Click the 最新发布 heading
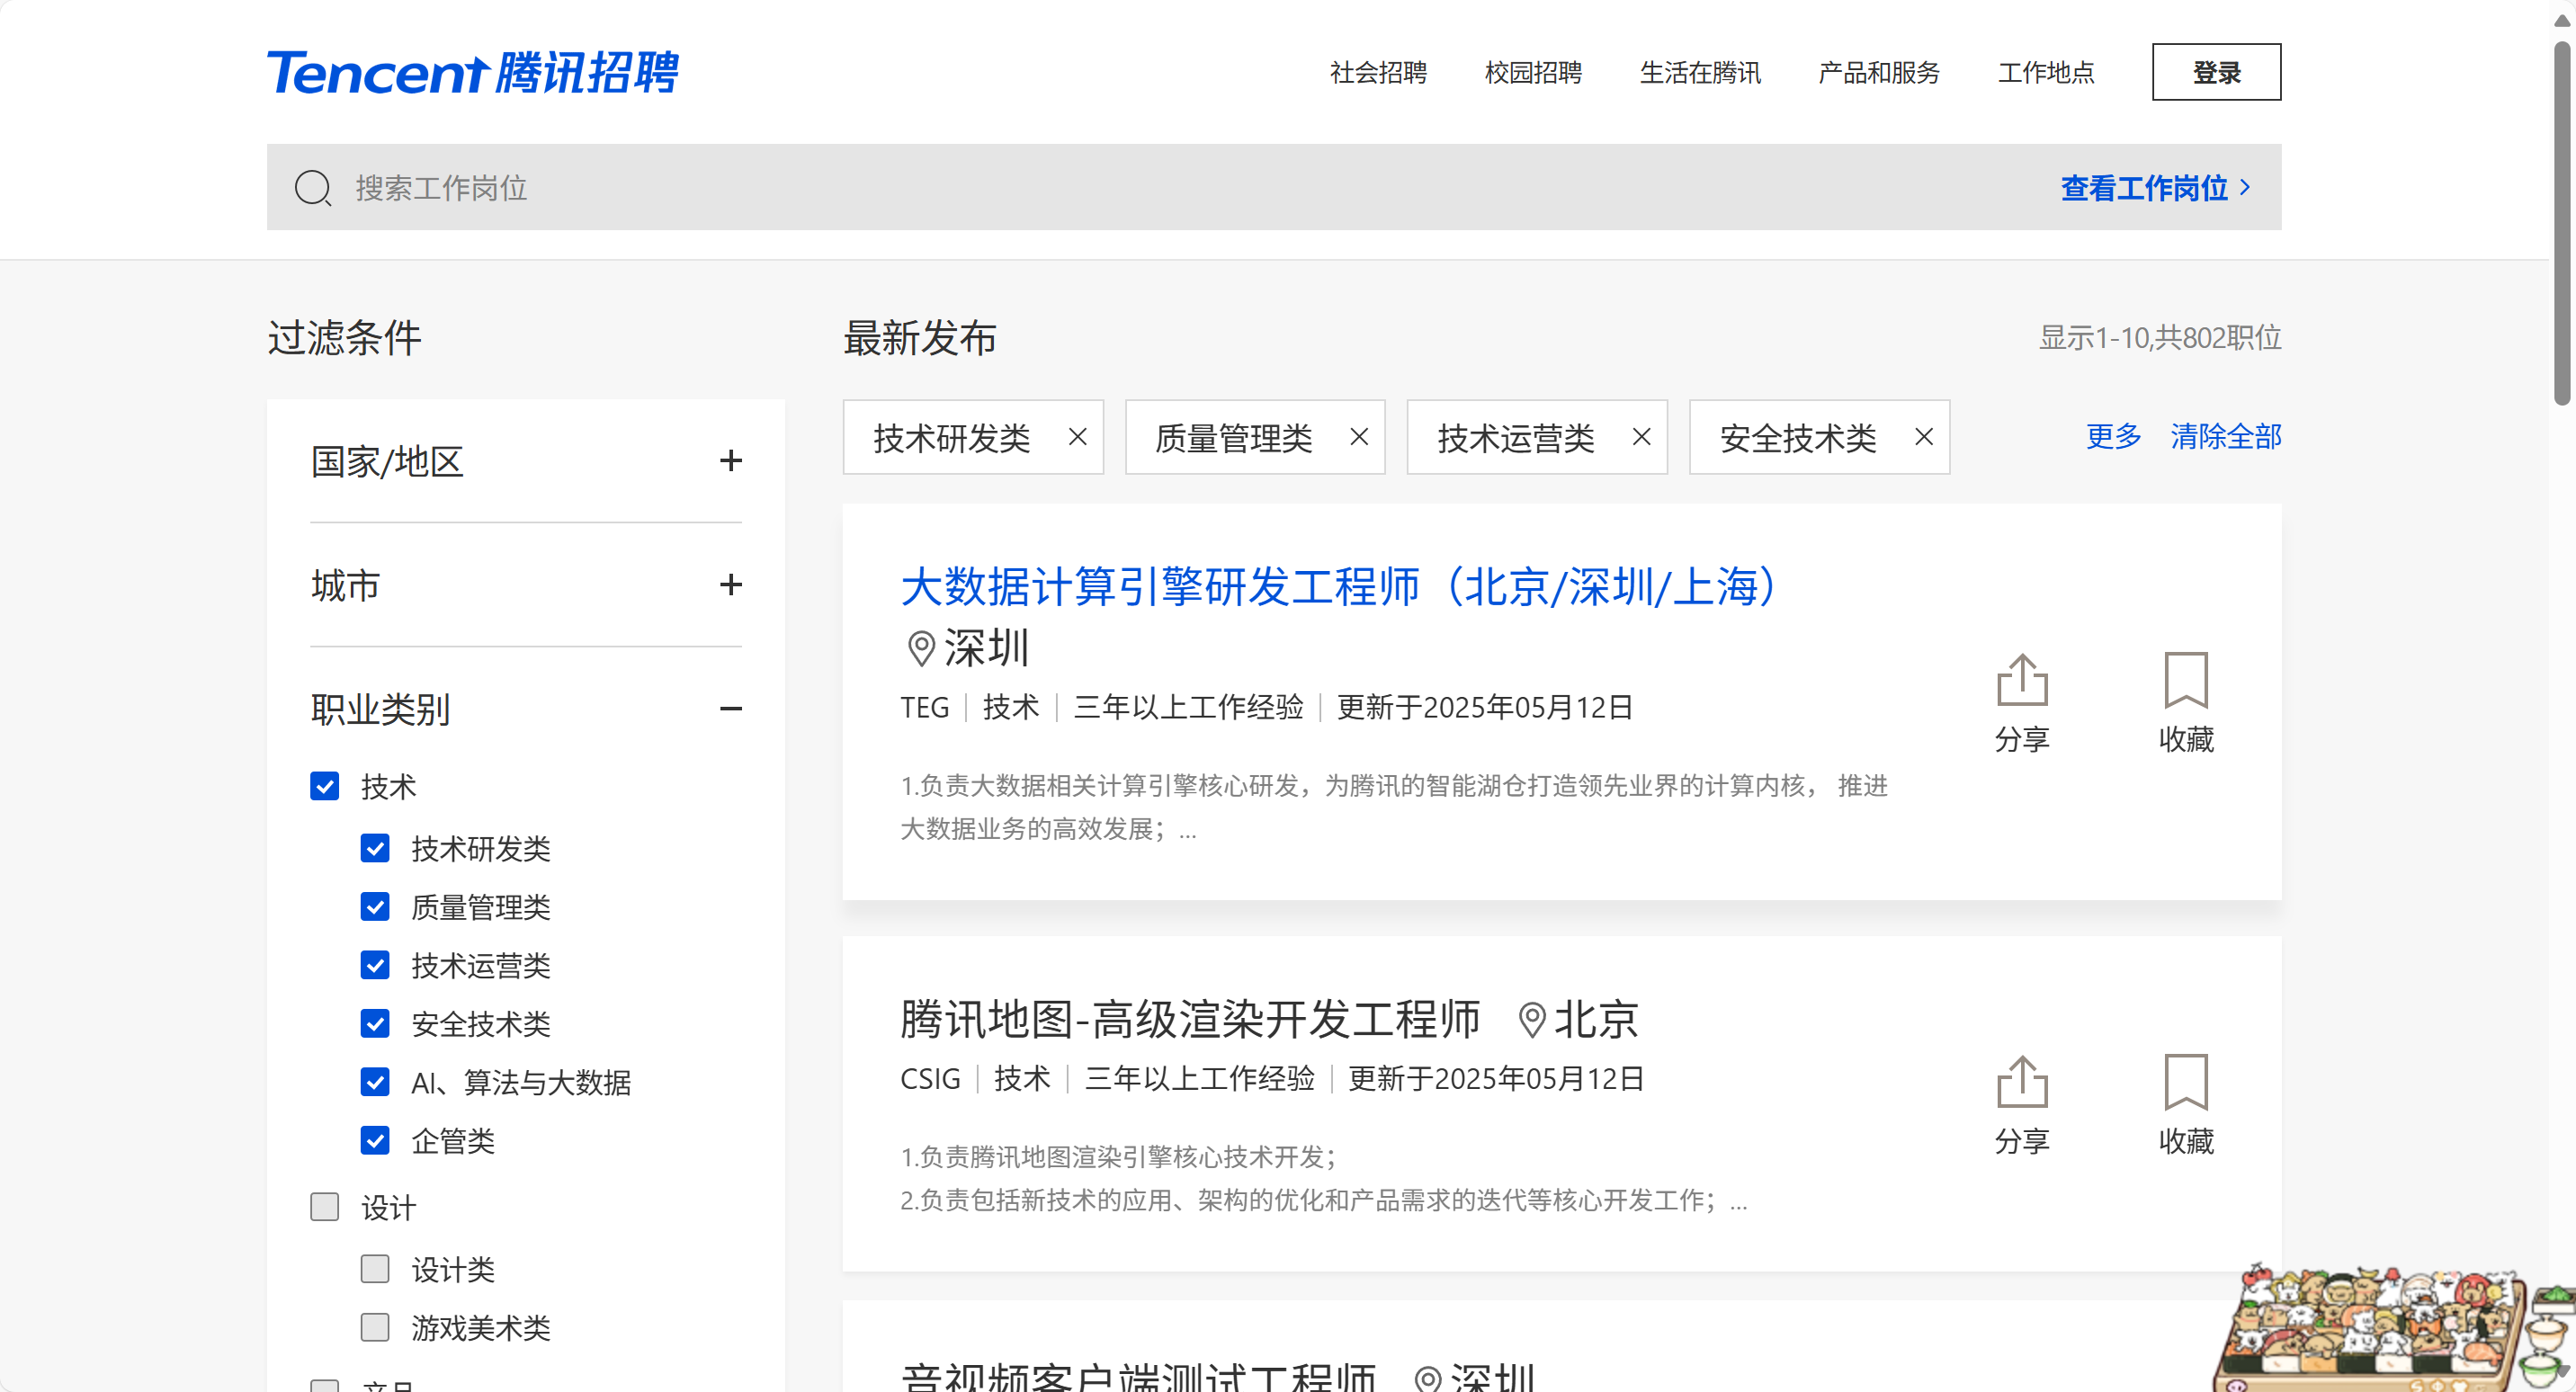The image size is (2576, 1392). coord(920,338)
